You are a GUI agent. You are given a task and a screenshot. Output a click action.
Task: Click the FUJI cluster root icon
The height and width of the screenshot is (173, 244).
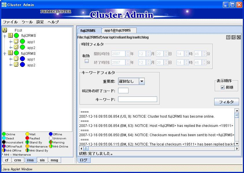(x=5, y=30)
